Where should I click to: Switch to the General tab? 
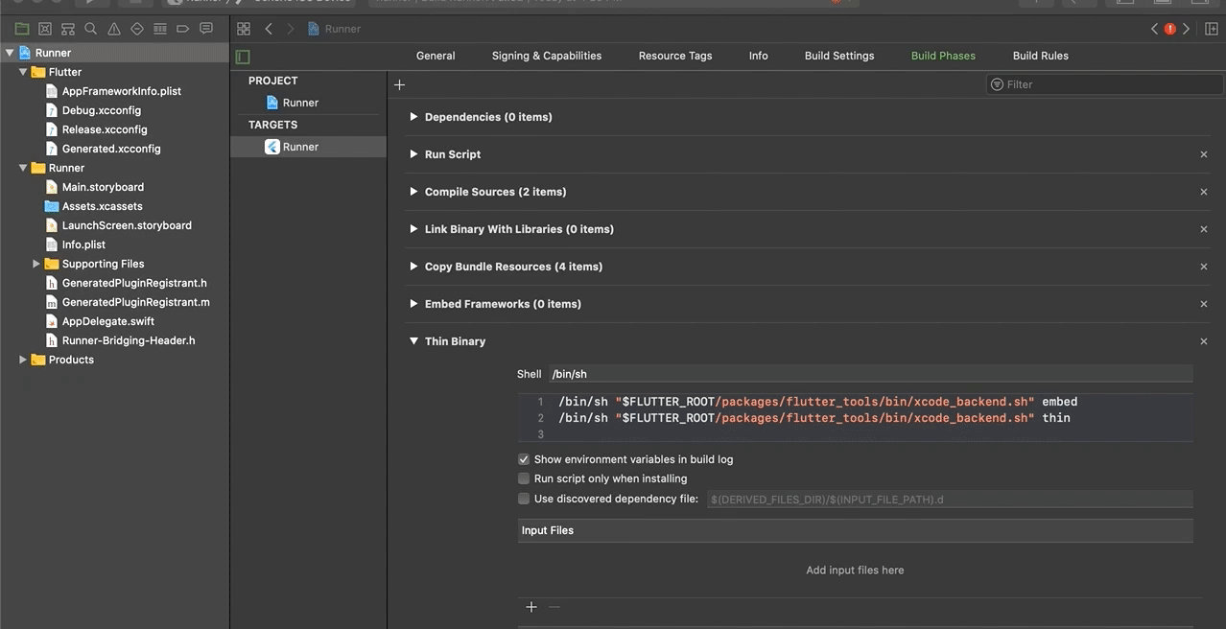point(436,56)
